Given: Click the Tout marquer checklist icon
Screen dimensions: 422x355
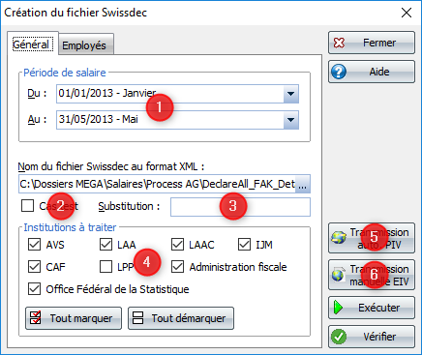Looking at the screenshot, I should pos(35,318).
